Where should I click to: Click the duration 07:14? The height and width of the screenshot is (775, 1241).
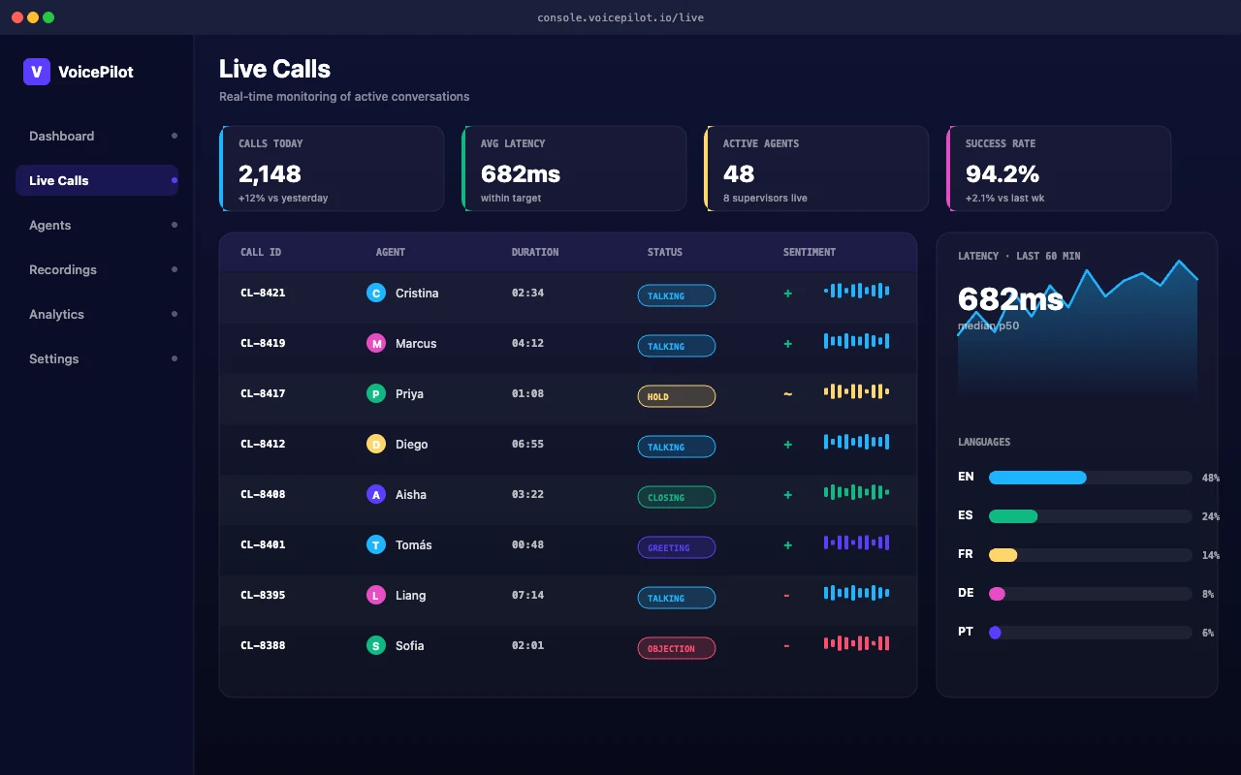click(527, 595)
